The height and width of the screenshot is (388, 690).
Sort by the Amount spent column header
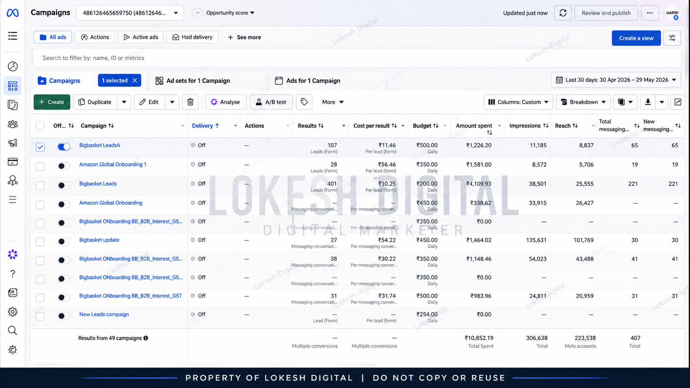click(474, 126)
